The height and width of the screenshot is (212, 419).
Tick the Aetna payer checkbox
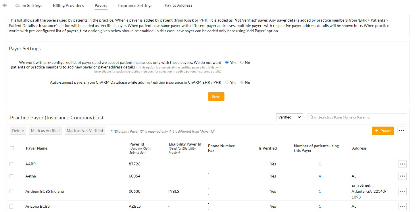11,176
